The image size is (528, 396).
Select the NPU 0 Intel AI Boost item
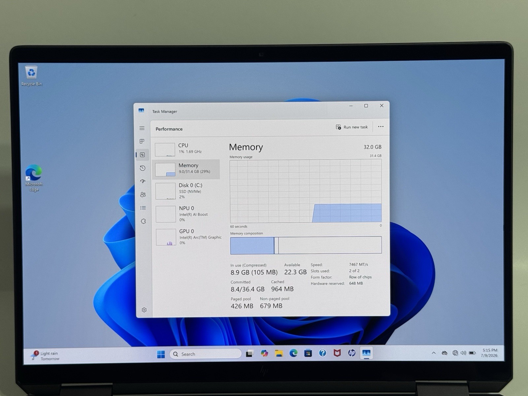click(187, 214)
